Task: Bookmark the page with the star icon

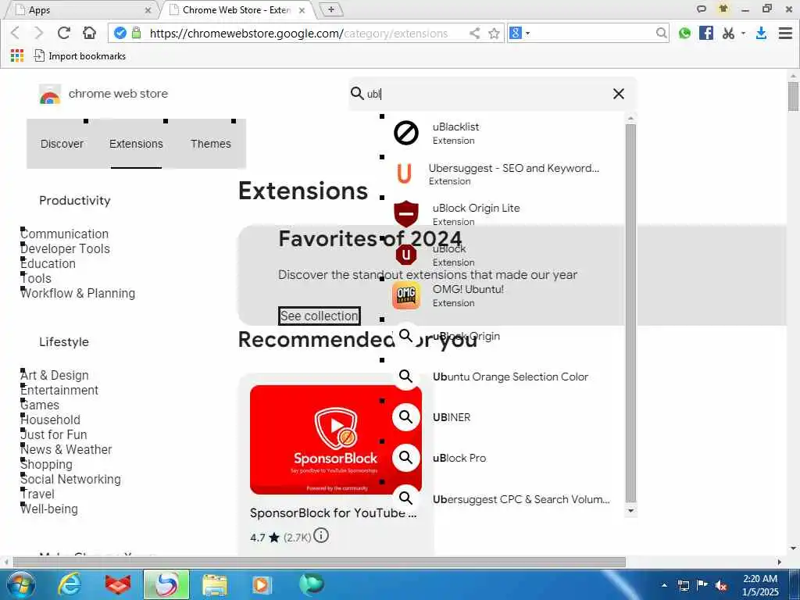Action: click(x=494, y=33)
